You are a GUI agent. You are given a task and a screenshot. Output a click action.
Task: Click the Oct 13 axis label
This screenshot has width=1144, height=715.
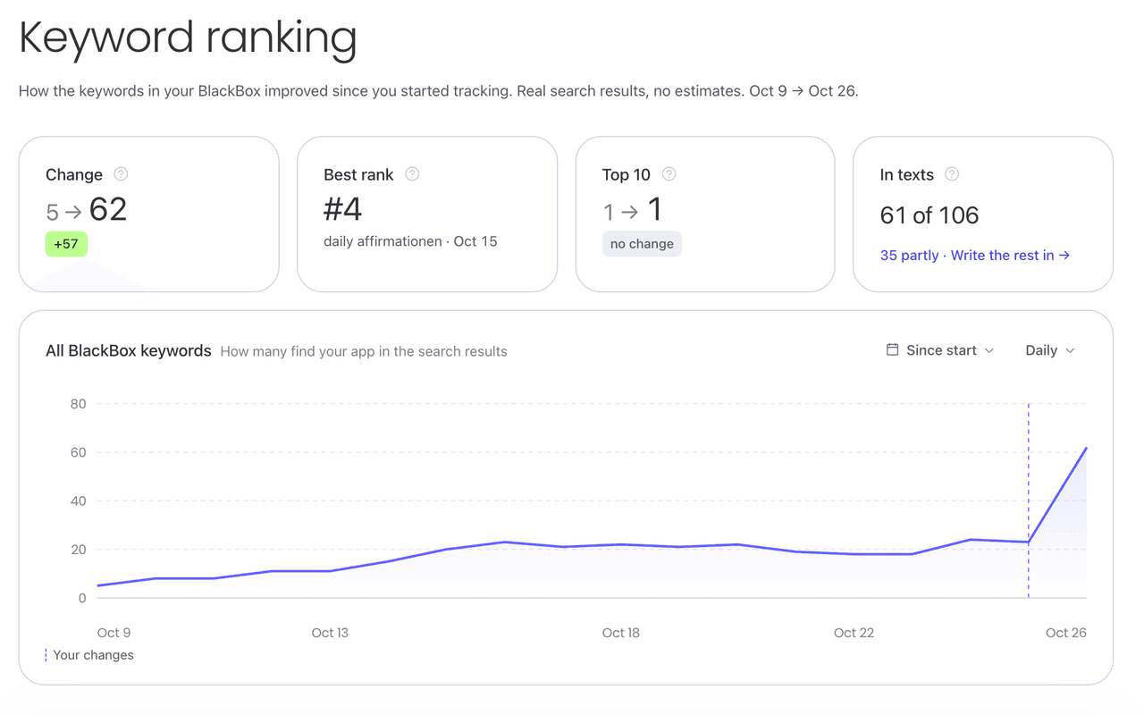330,633
